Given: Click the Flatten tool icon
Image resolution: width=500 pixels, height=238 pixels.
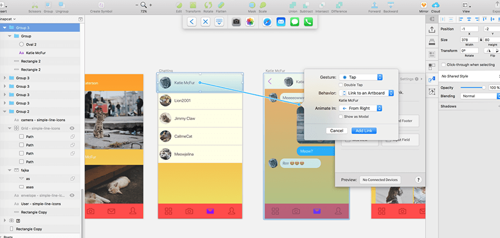Looking at the screenshot, I should coord(220,5).
